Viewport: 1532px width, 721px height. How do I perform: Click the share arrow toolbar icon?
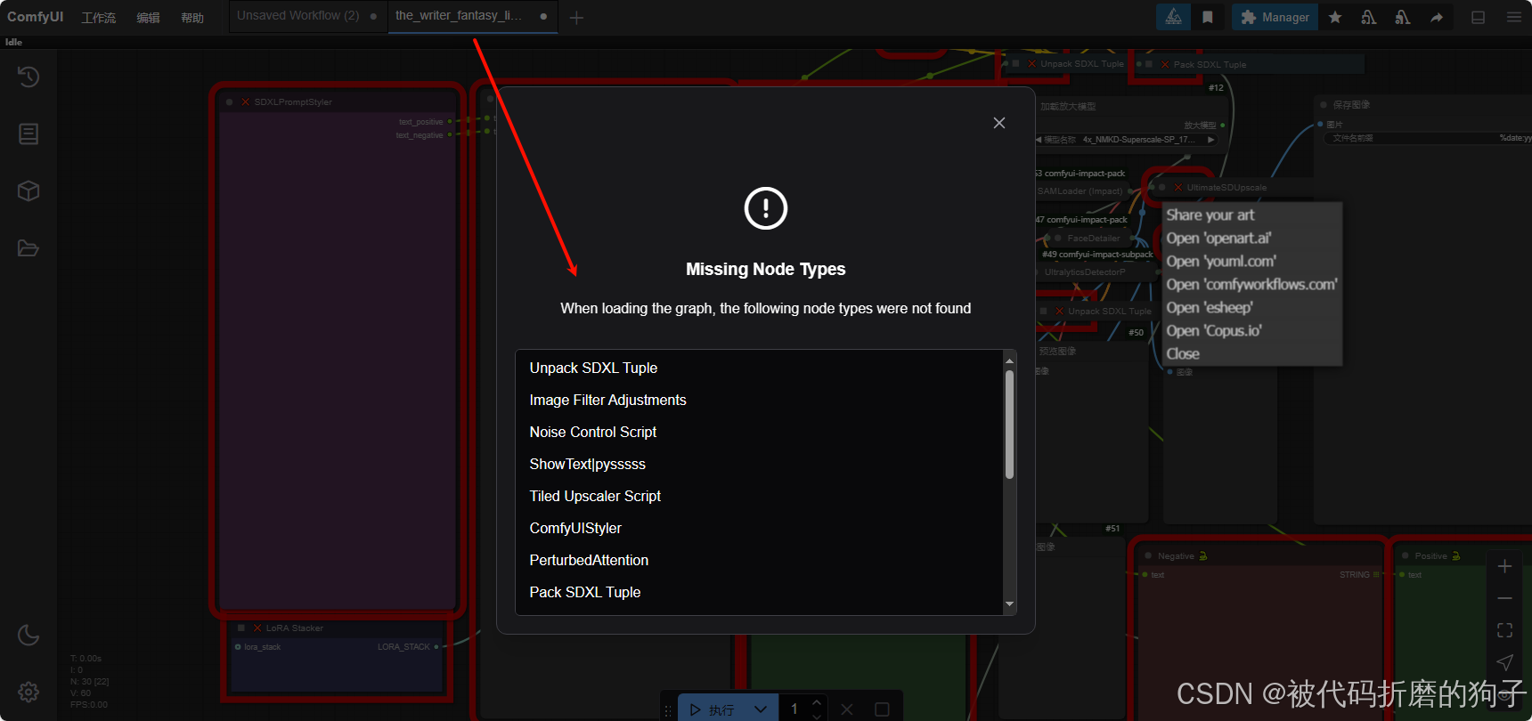click(1437, 17)
